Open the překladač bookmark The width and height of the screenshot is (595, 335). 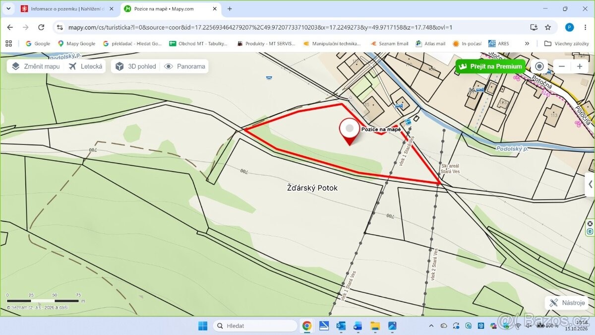click(132, 43)
